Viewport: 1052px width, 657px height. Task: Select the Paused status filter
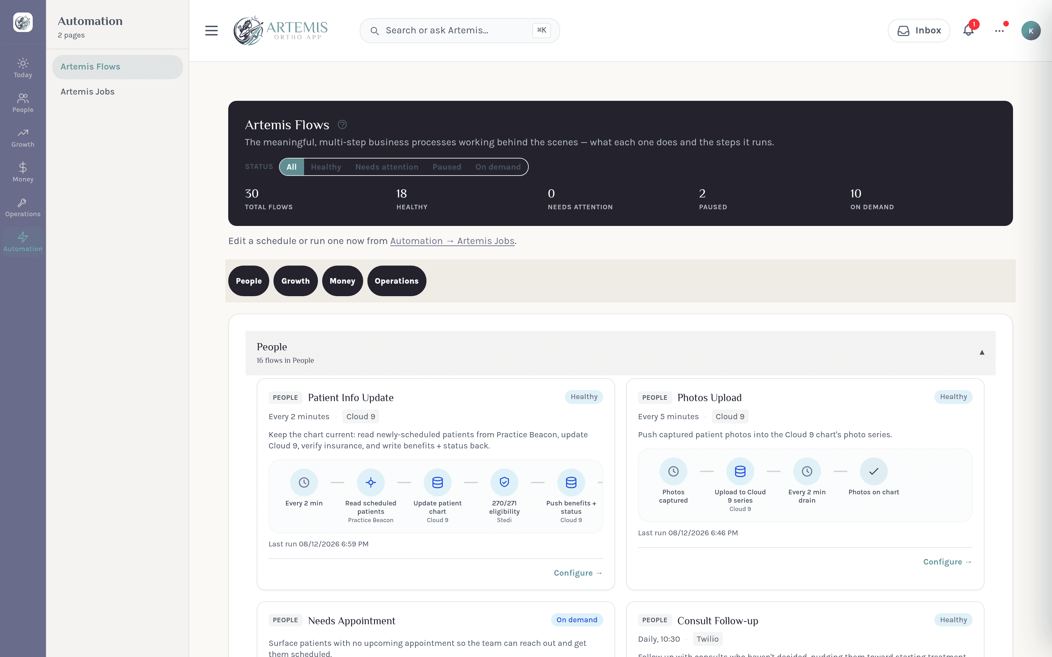447,167
